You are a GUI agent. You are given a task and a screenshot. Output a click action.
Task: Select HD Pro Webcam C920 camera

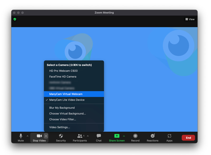coord(74,71)
